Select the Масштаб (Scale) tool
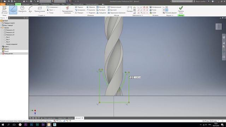Image resolution: width=226 pixels, height=127 pixels. (x=101, y=7)
